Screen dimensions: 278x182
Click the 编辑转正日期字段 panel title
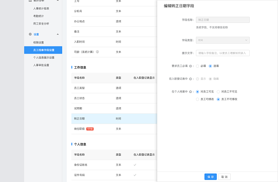point(179,6)
